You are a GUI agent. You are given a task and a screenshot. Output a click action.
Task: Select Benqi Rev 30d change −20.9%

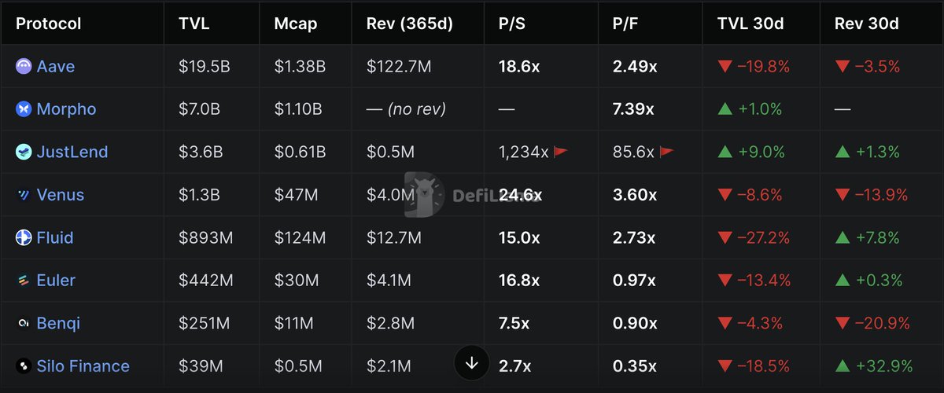pyautogui.click(x=872, y=323)
